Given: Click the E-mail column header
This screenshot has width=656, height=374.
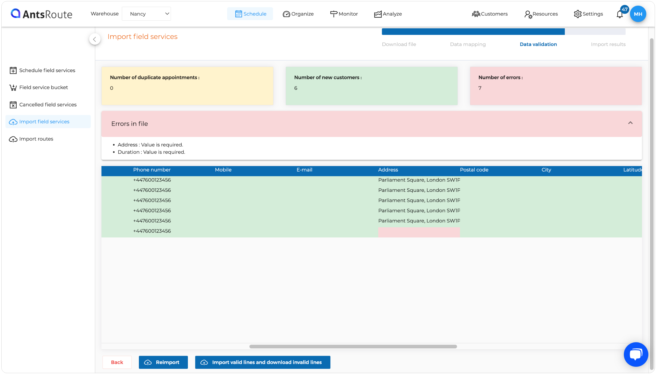Looking at the screenshot, I should [x=304, y=170].
